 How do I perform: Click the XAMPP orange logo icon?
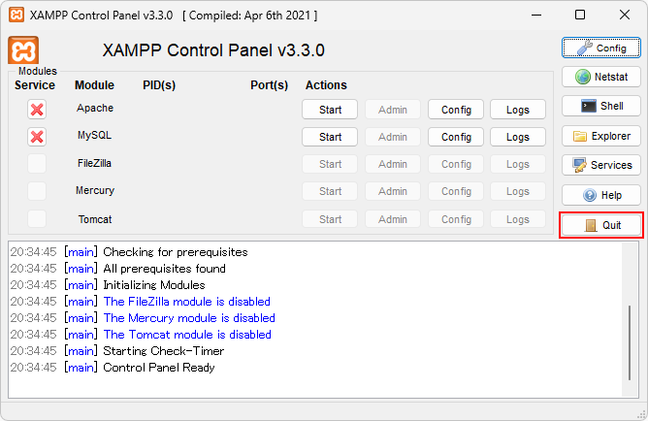(23, 50)
